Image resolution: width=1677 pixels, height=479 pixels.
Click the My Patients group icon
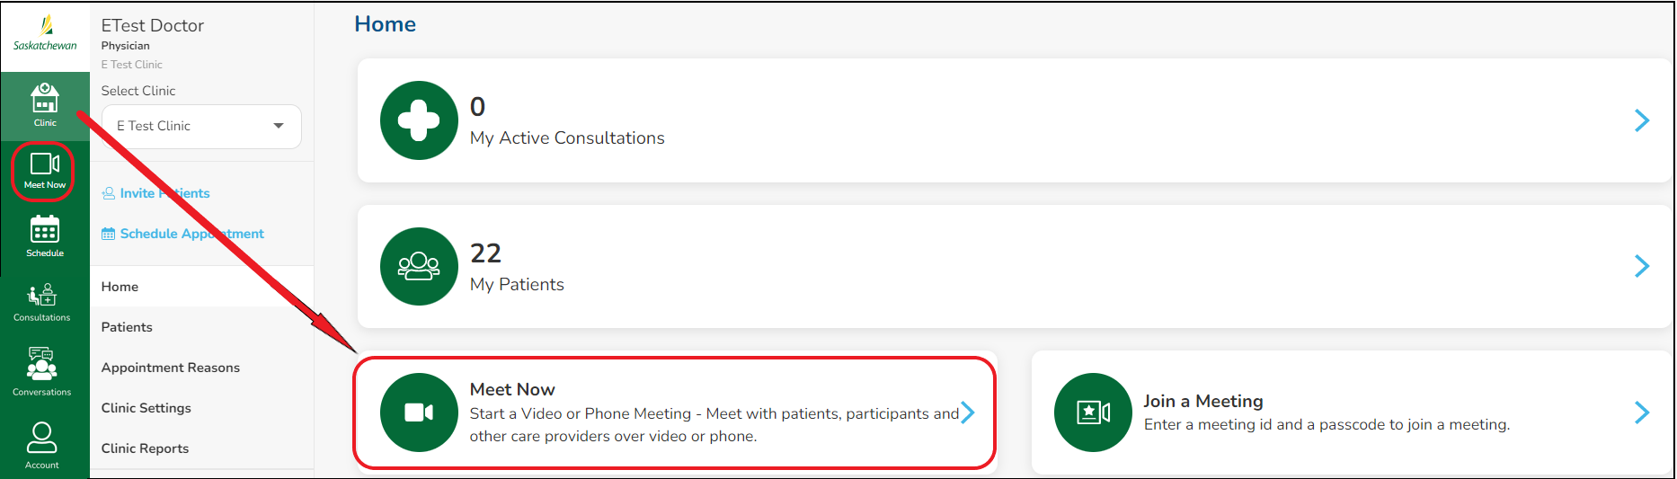tap(419, 266)
